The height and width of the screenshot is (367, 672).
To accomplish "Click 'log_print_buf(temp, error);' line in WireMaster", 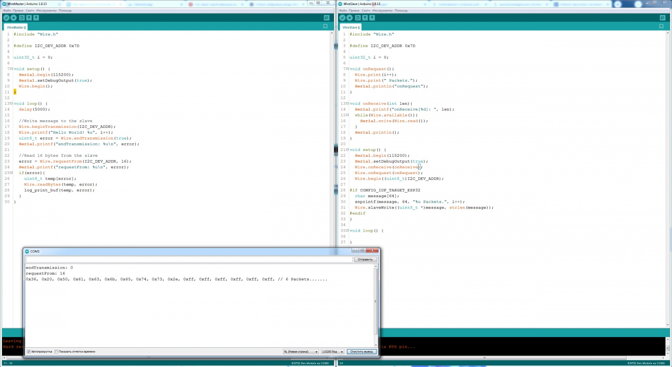I will point(59,190).
